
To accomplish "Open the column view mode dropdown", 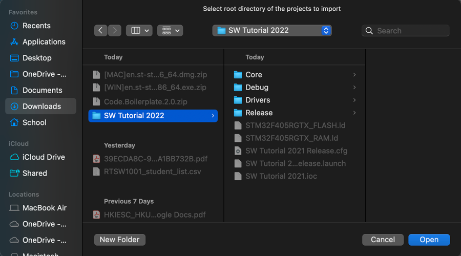I will click(x=139, y=31).
